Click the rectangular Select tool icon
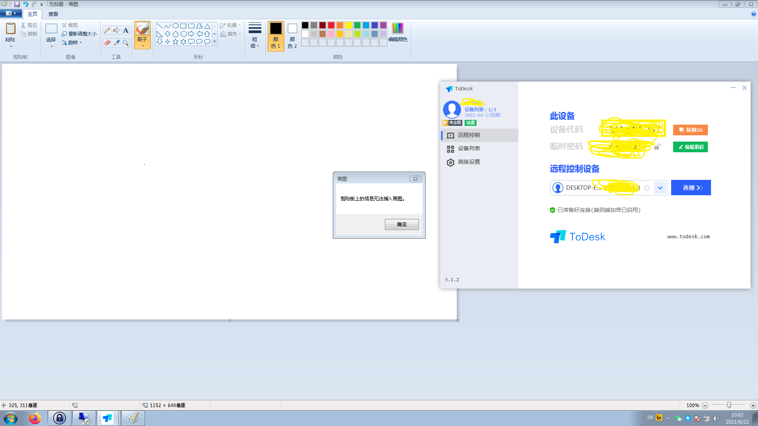758x426 pixels. point(51,28)
